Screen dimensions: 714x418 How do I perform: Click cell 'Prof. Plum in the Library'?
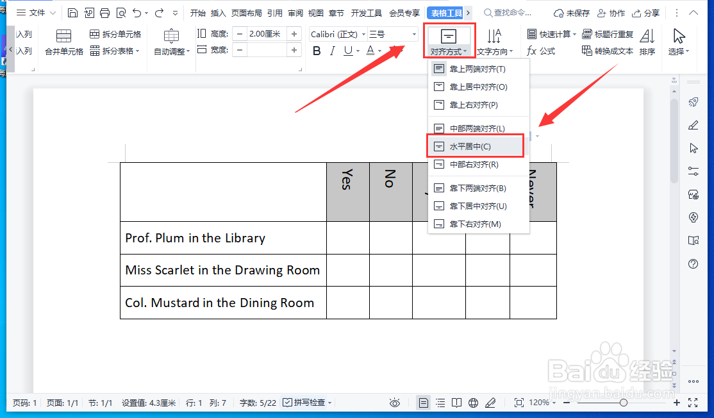coord(223,238)
